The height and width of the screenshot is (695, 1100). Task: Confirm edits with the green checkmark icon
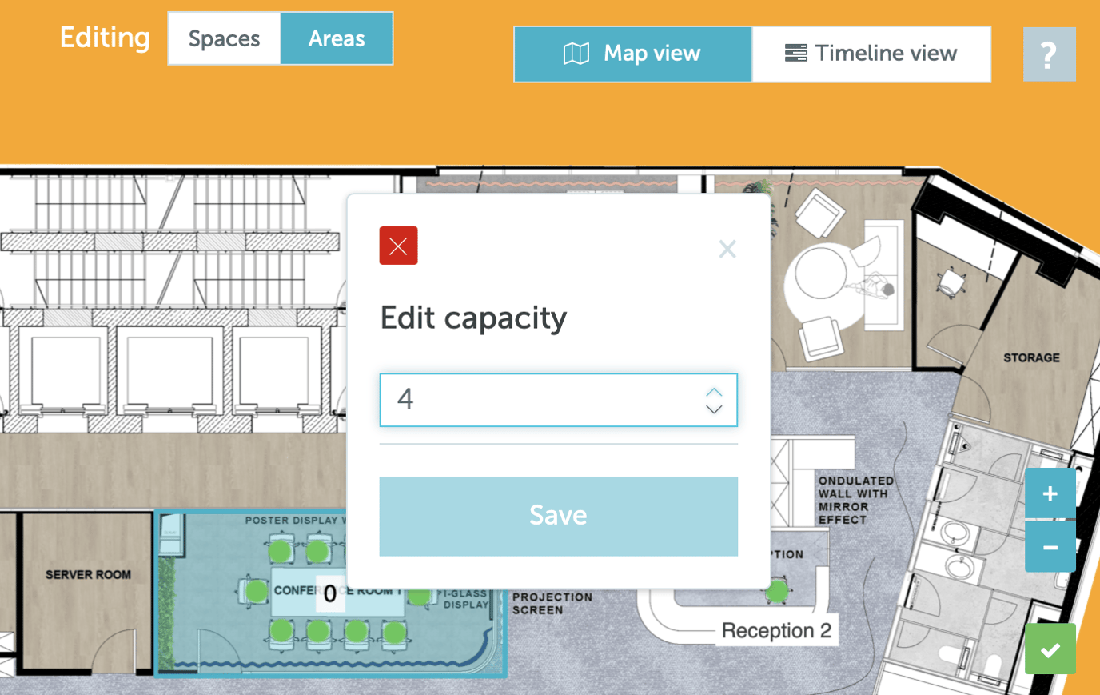pos(1050,649)
